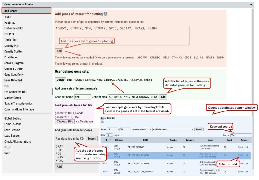Remove added gene NTM
This screenshot has width=259, height=180.
166,58
